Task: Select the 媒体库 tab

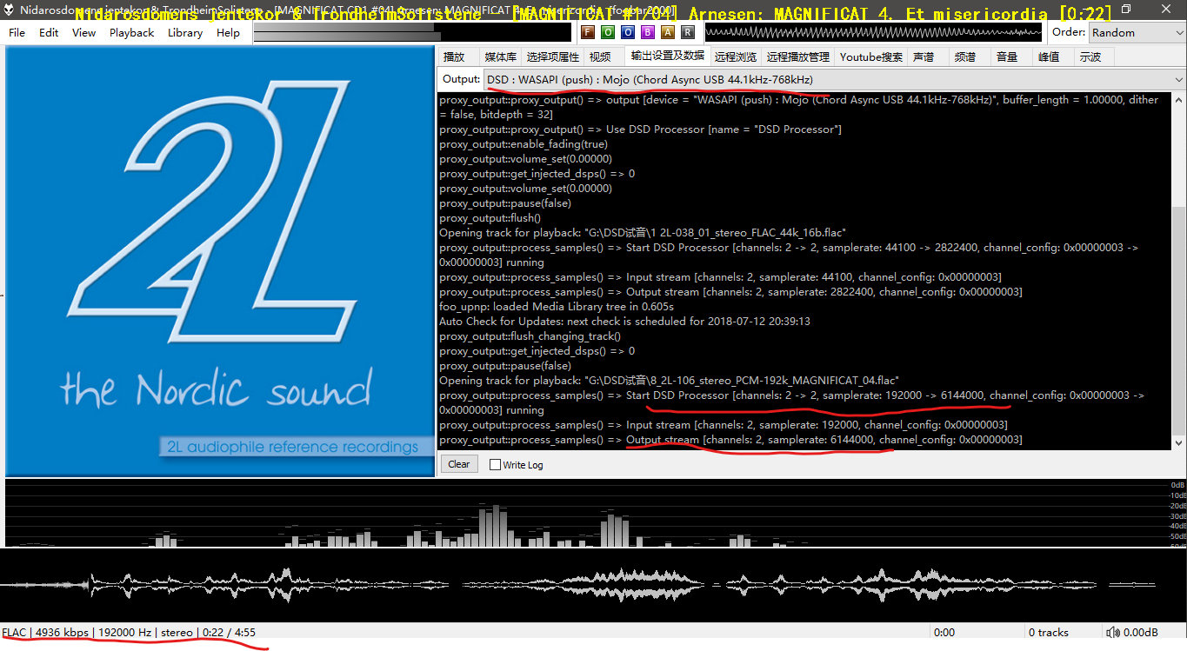Action: click(500, 56)
